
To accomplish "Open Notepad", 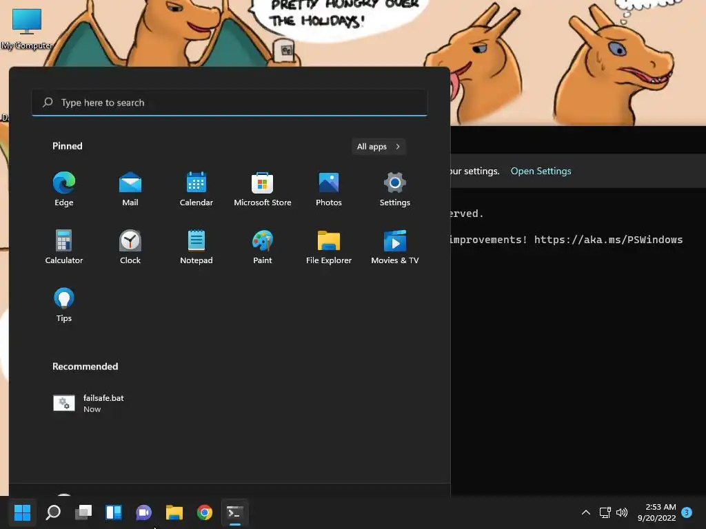I will click(196, 247).
